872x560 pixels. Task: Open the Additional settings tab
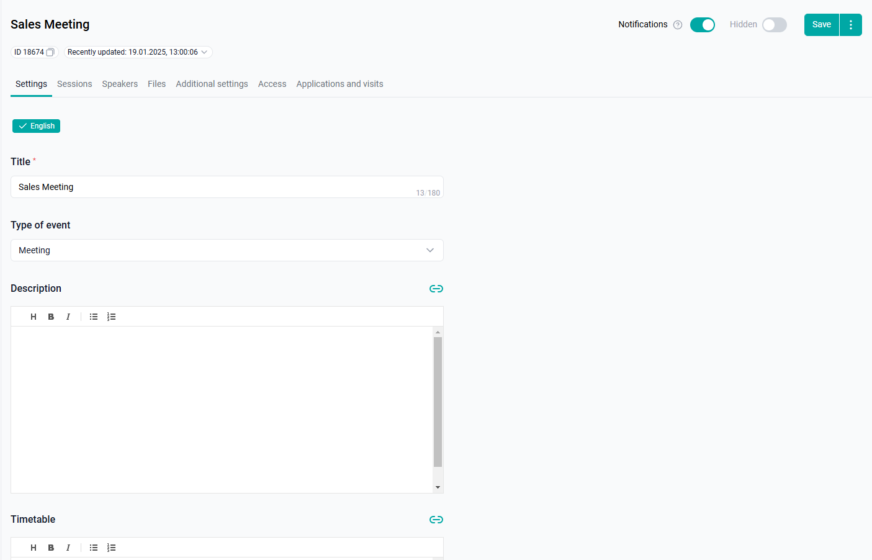[212, 84]
